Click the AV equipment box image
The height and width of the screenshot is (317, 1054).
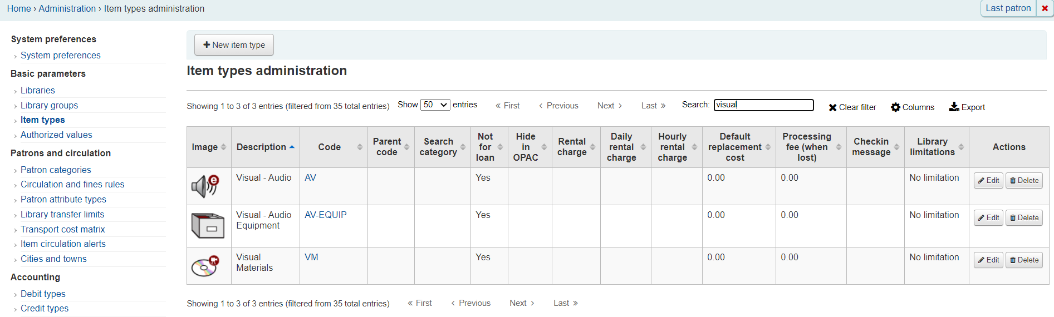(208, 226)
